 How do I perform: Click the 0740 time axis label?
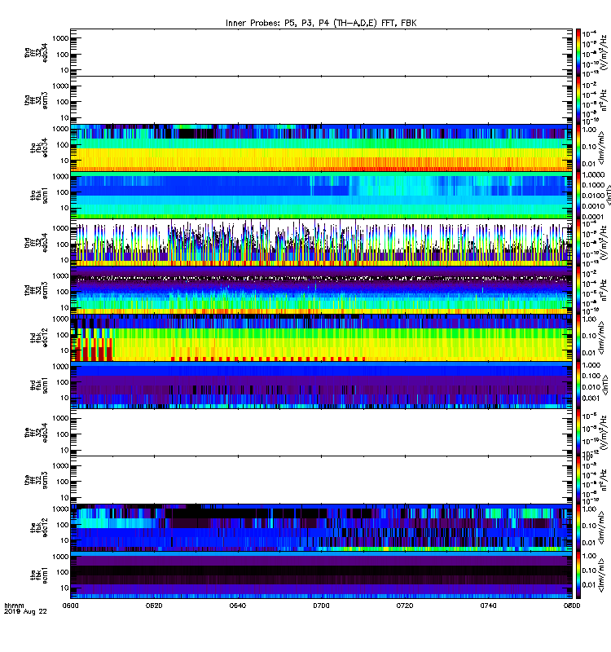(488, 606)
